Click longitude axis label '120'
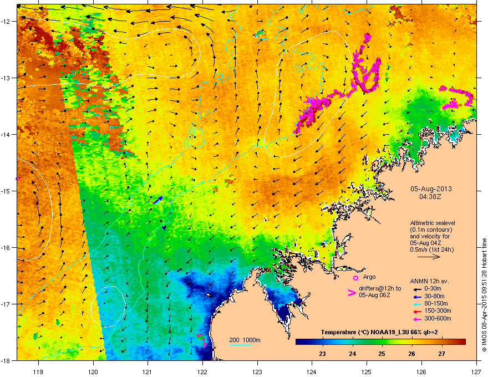This screenshot has width=488, height=377. (93, 371)
